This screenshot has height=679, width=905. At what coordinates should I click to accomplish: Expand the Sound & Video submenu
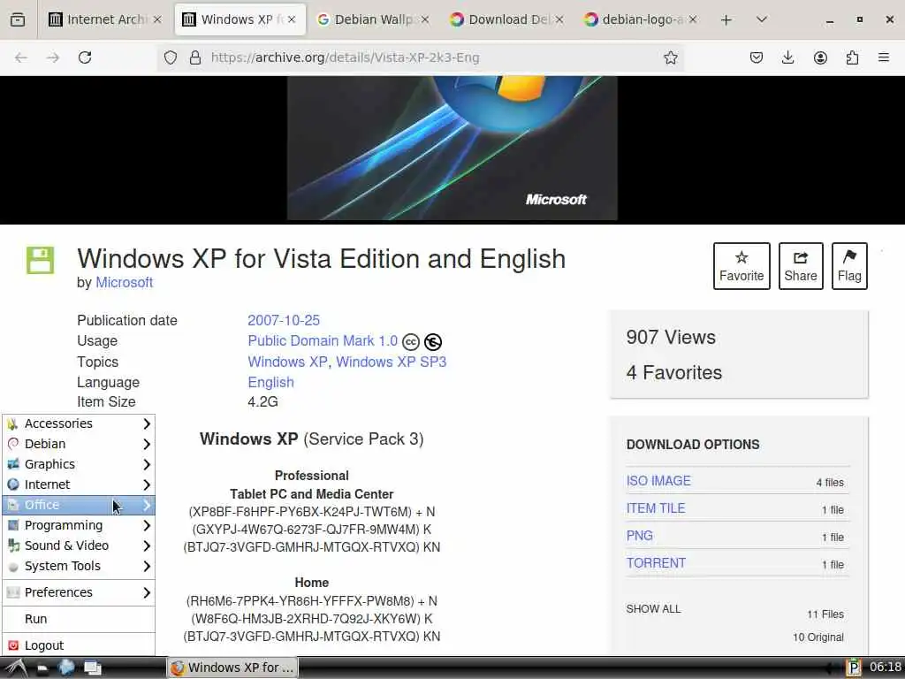coord(79,545)
